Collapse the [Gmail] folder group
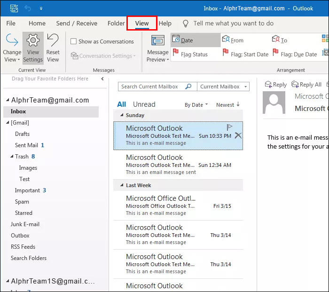The image size is (329, 292). click(x=8, y=122)
